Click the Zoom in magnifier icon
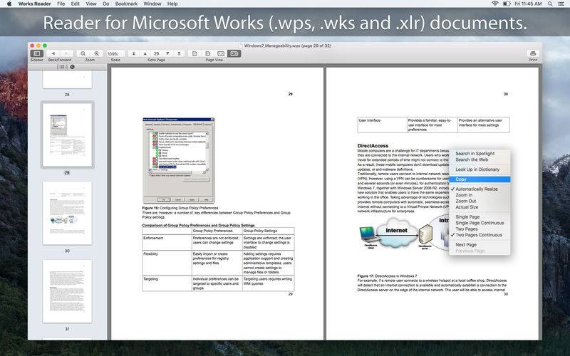The image size is (570, 356). [x=96, y=53]
